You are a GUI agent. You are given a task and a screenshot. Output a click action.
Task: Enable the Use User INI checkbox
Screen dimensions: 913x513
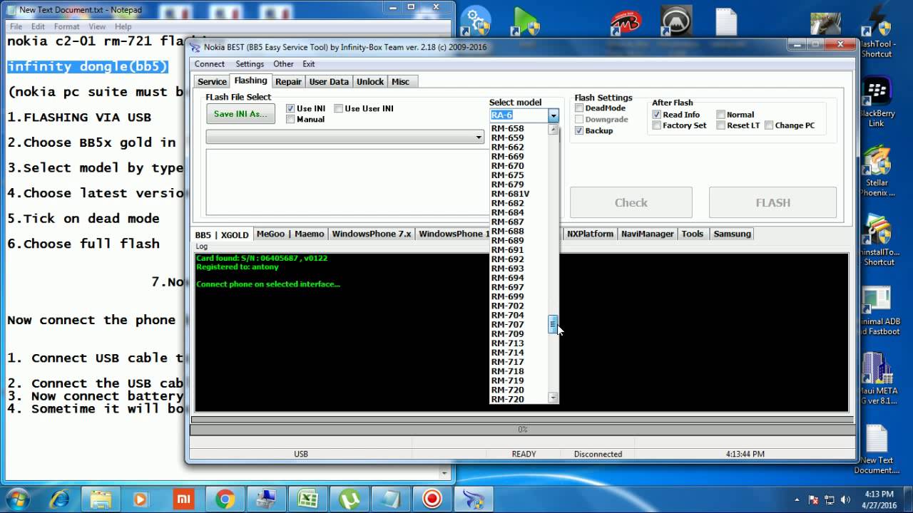click(x=338, y=108)
